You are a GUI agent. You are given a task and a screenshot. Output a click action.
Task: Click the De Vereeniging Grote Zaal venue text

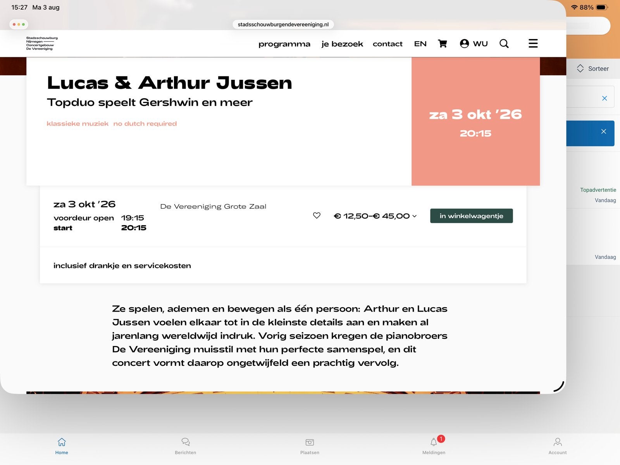coord(213,207)
